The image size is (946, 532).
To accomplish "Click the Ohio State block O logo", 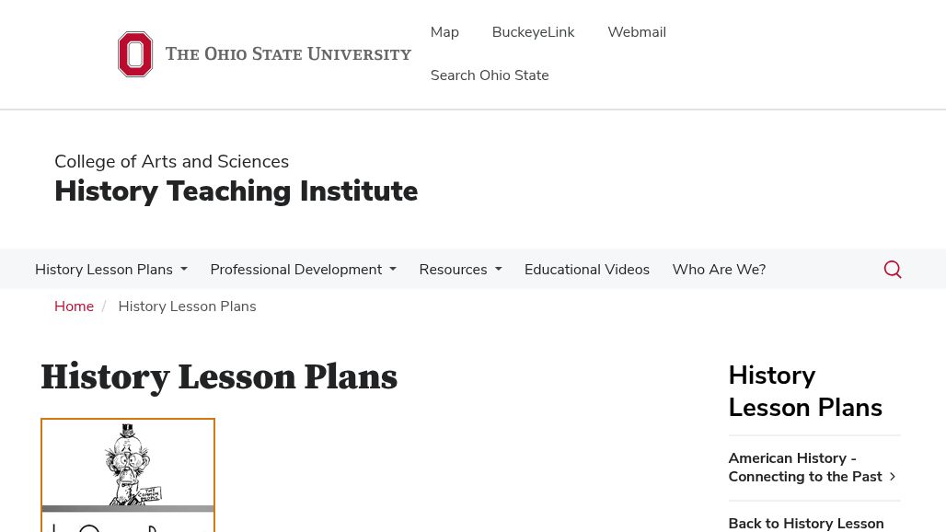I will (135, 54).
